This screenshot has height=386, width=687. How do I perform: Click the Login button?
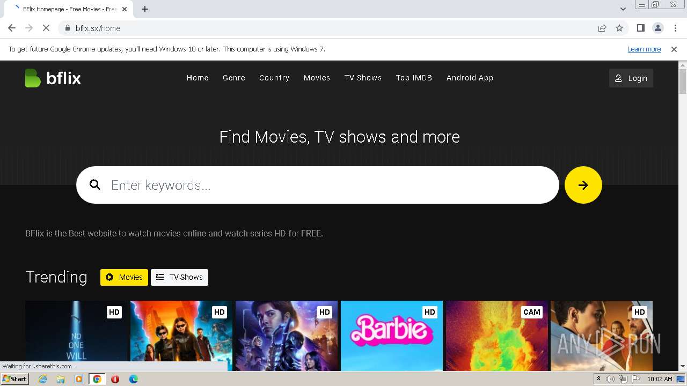click(x=631, y=78)
